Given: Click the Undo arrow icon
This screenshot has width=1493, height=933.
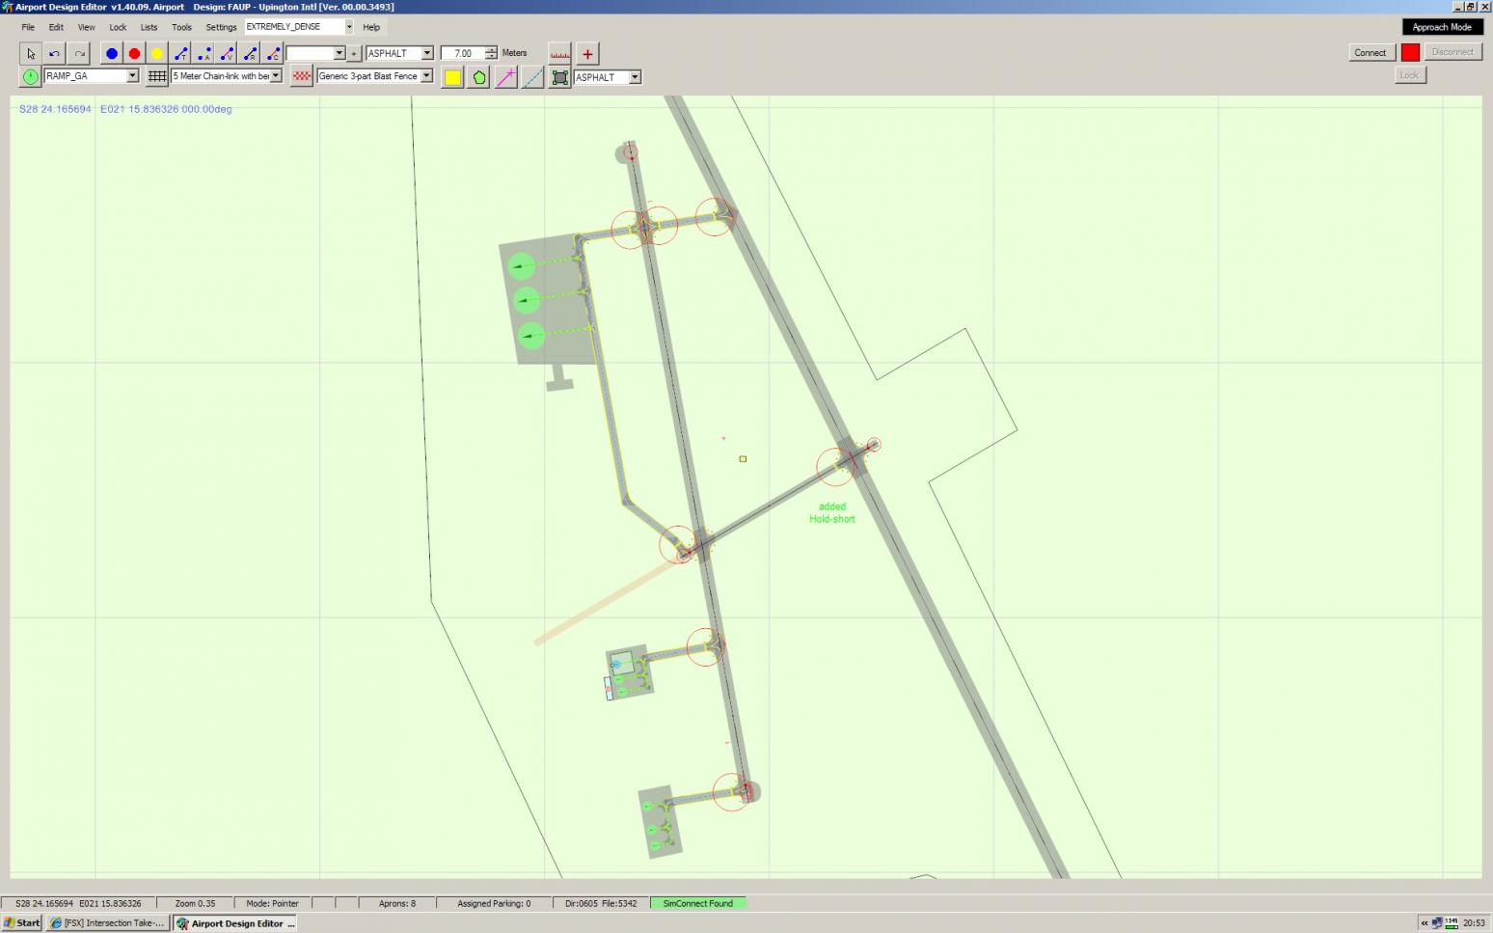Looking at the screenshot, I should pos(55,54).
